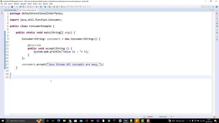Expand the New Java Class dropdown arrow
The width and height of the screenshot is (219, 123).
pos(59,7)
